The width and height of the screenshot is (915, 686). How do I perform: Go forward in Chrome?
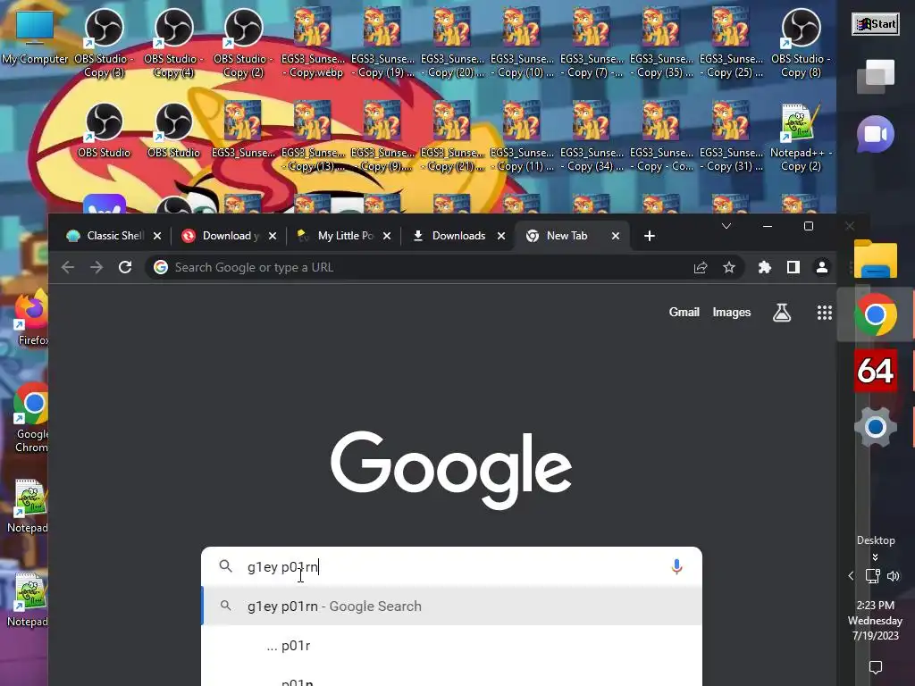97,267
